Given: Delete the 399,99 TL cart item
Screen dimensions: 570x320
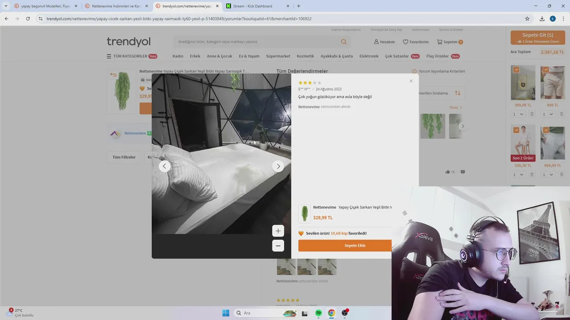Looking at the screenshot, I should click(x=532, y=114).
